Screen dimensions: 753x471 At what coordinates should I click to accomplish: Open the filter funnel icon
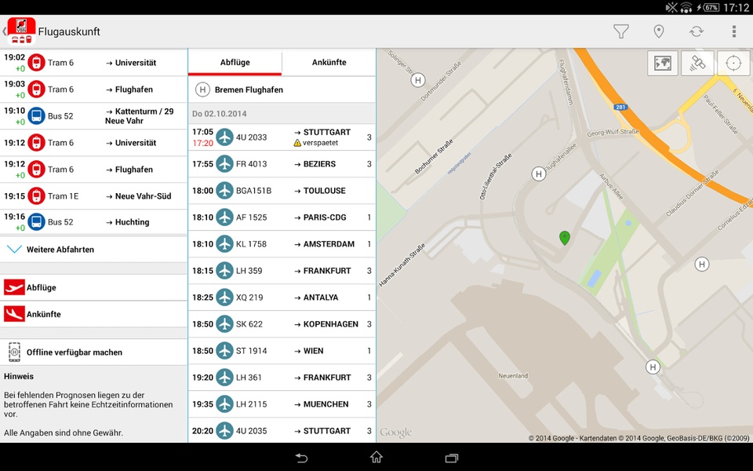point(621,31)
